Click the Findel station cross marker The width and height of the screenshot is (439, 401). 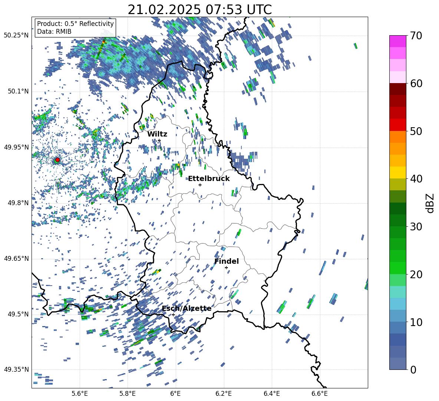226,268
